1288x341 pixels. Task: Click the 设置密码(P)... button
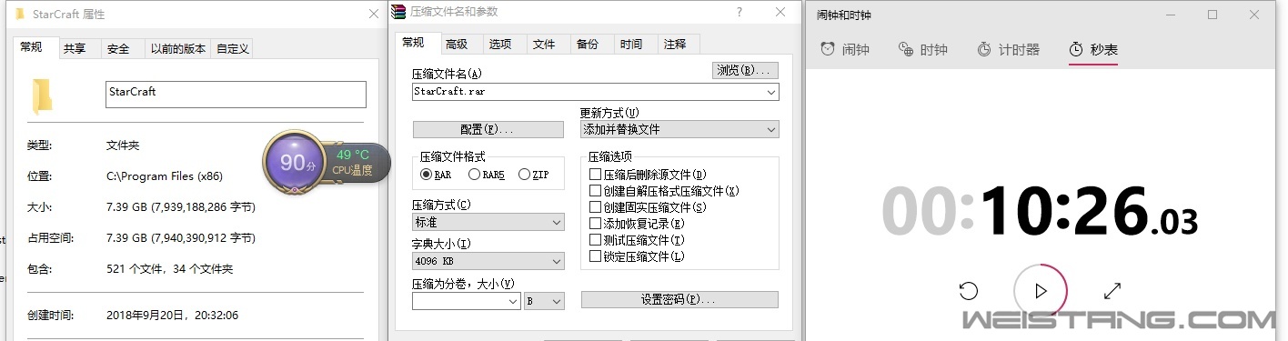pyautogui.click(x=679, y=299)
